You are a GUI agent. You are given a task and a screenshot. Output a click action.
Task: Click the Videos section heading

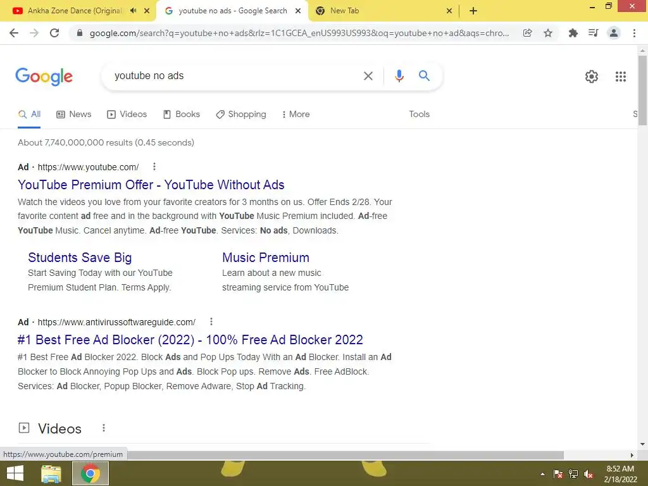pyautogui.click(x=59, y=428)
